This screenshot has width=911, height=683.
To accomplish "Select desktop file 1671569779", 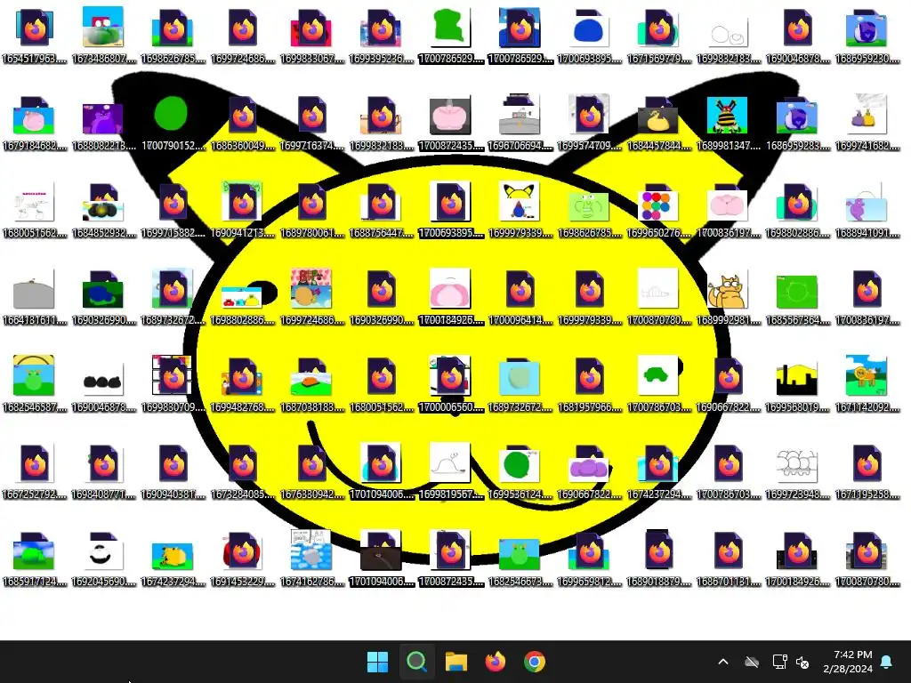I will 659,35.
